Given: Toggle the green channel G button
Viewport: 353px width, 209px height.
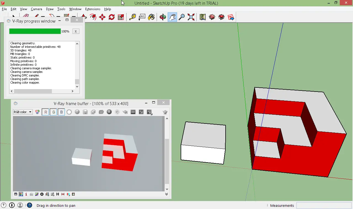Looking at the screenshot, I should coord(54,112).
